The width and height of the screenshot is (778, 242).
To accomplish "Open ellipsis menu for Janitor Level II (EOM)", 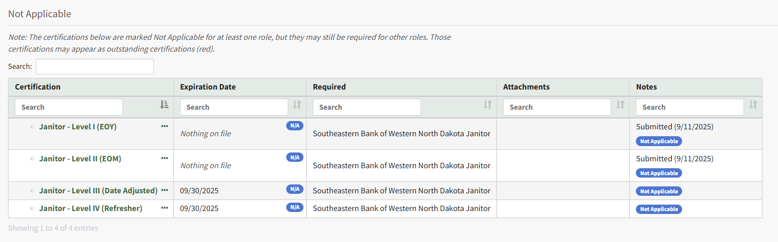I will click(x=164, y=158).
